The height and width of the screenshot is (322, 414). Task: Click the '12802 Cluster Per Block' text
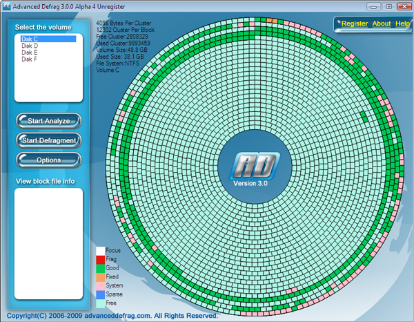click(x=125, y=30)
